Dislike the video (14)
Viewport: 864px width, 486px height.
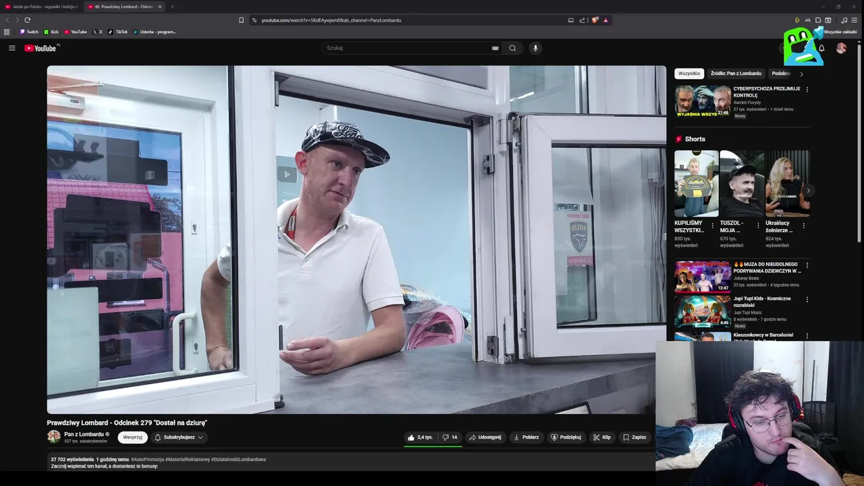coord(450,437)
